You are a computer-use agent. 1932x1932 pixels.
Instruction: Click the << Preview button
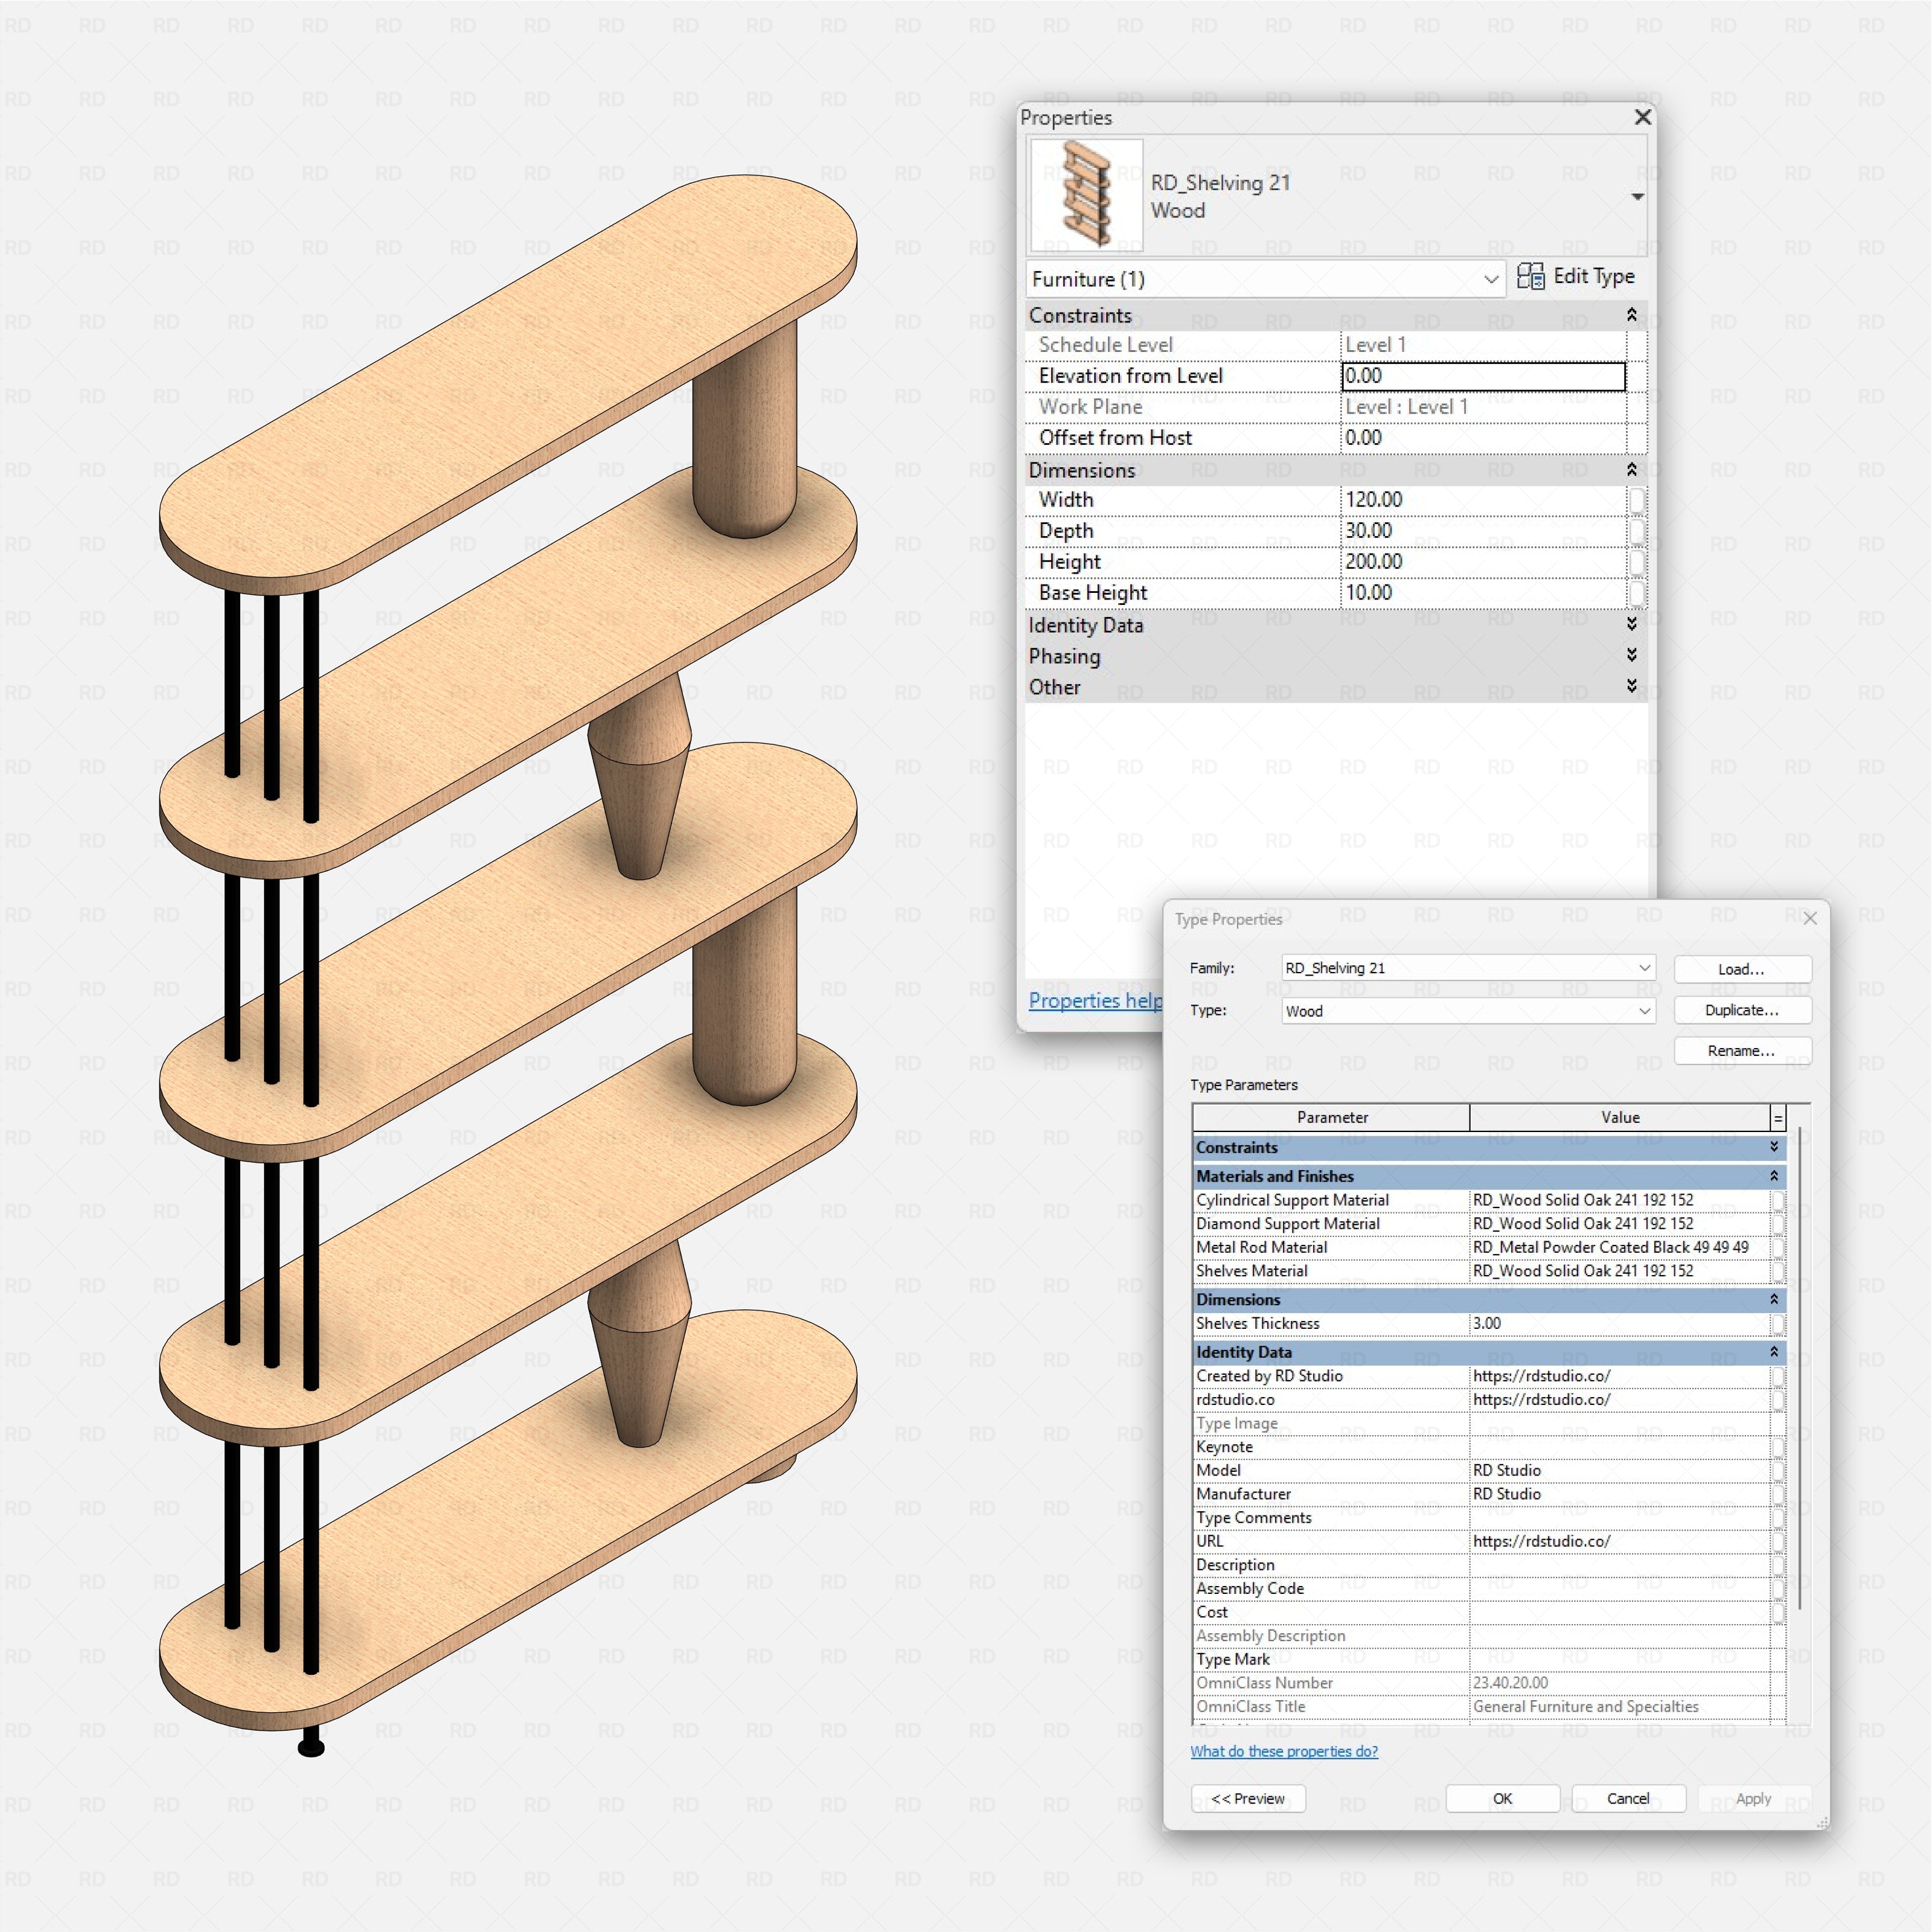click(x=1248, y=1798)
